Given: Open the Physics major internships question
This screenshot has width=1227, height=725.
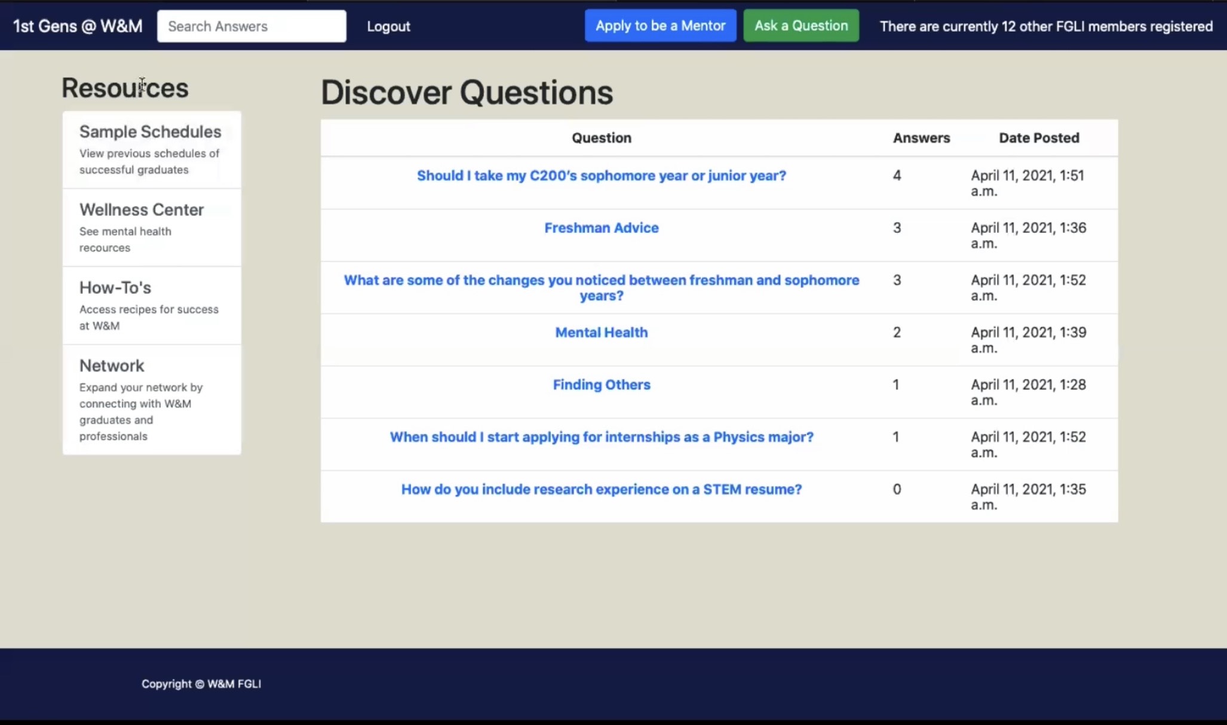Looking at the screenshot, I should (x=601, y=437).
